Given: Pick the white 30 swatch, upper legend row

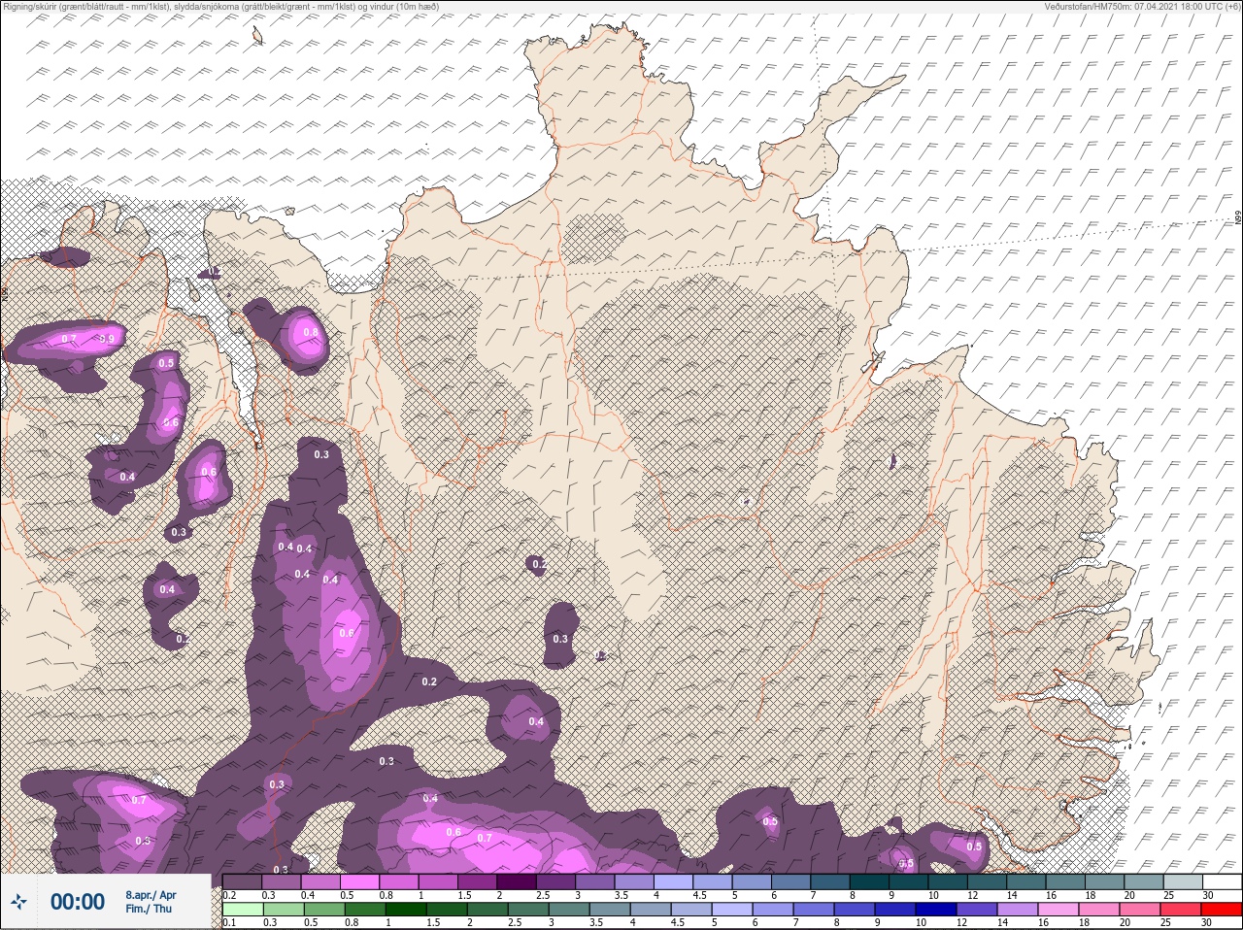Looking at the screenshot, I should pos(1222,881).
